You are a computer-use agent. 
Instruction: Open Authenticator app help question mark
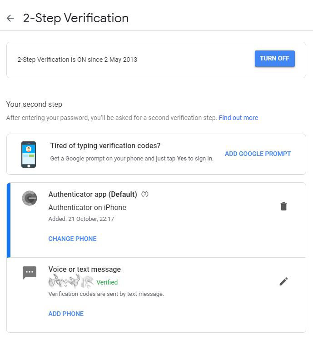(145, 194)
